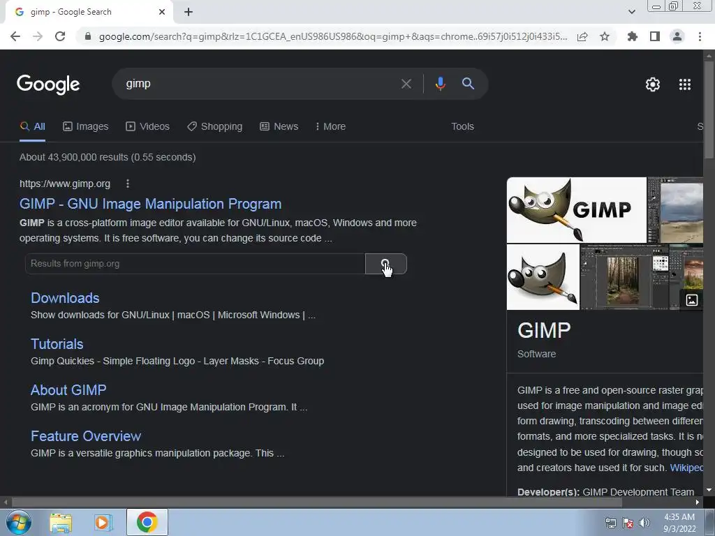This screenshot has width=715, height=536.
Task: Open the search Tools options
Action: (x=462, y=126)
